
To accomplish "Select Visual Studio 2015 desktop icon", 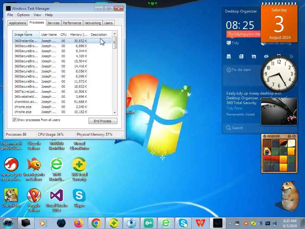I will (x=57, y=200).
